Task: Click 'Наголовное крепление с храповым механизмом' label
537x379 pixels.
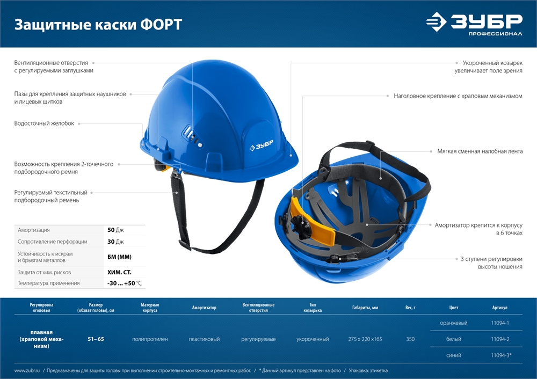Action: point(458,96)
